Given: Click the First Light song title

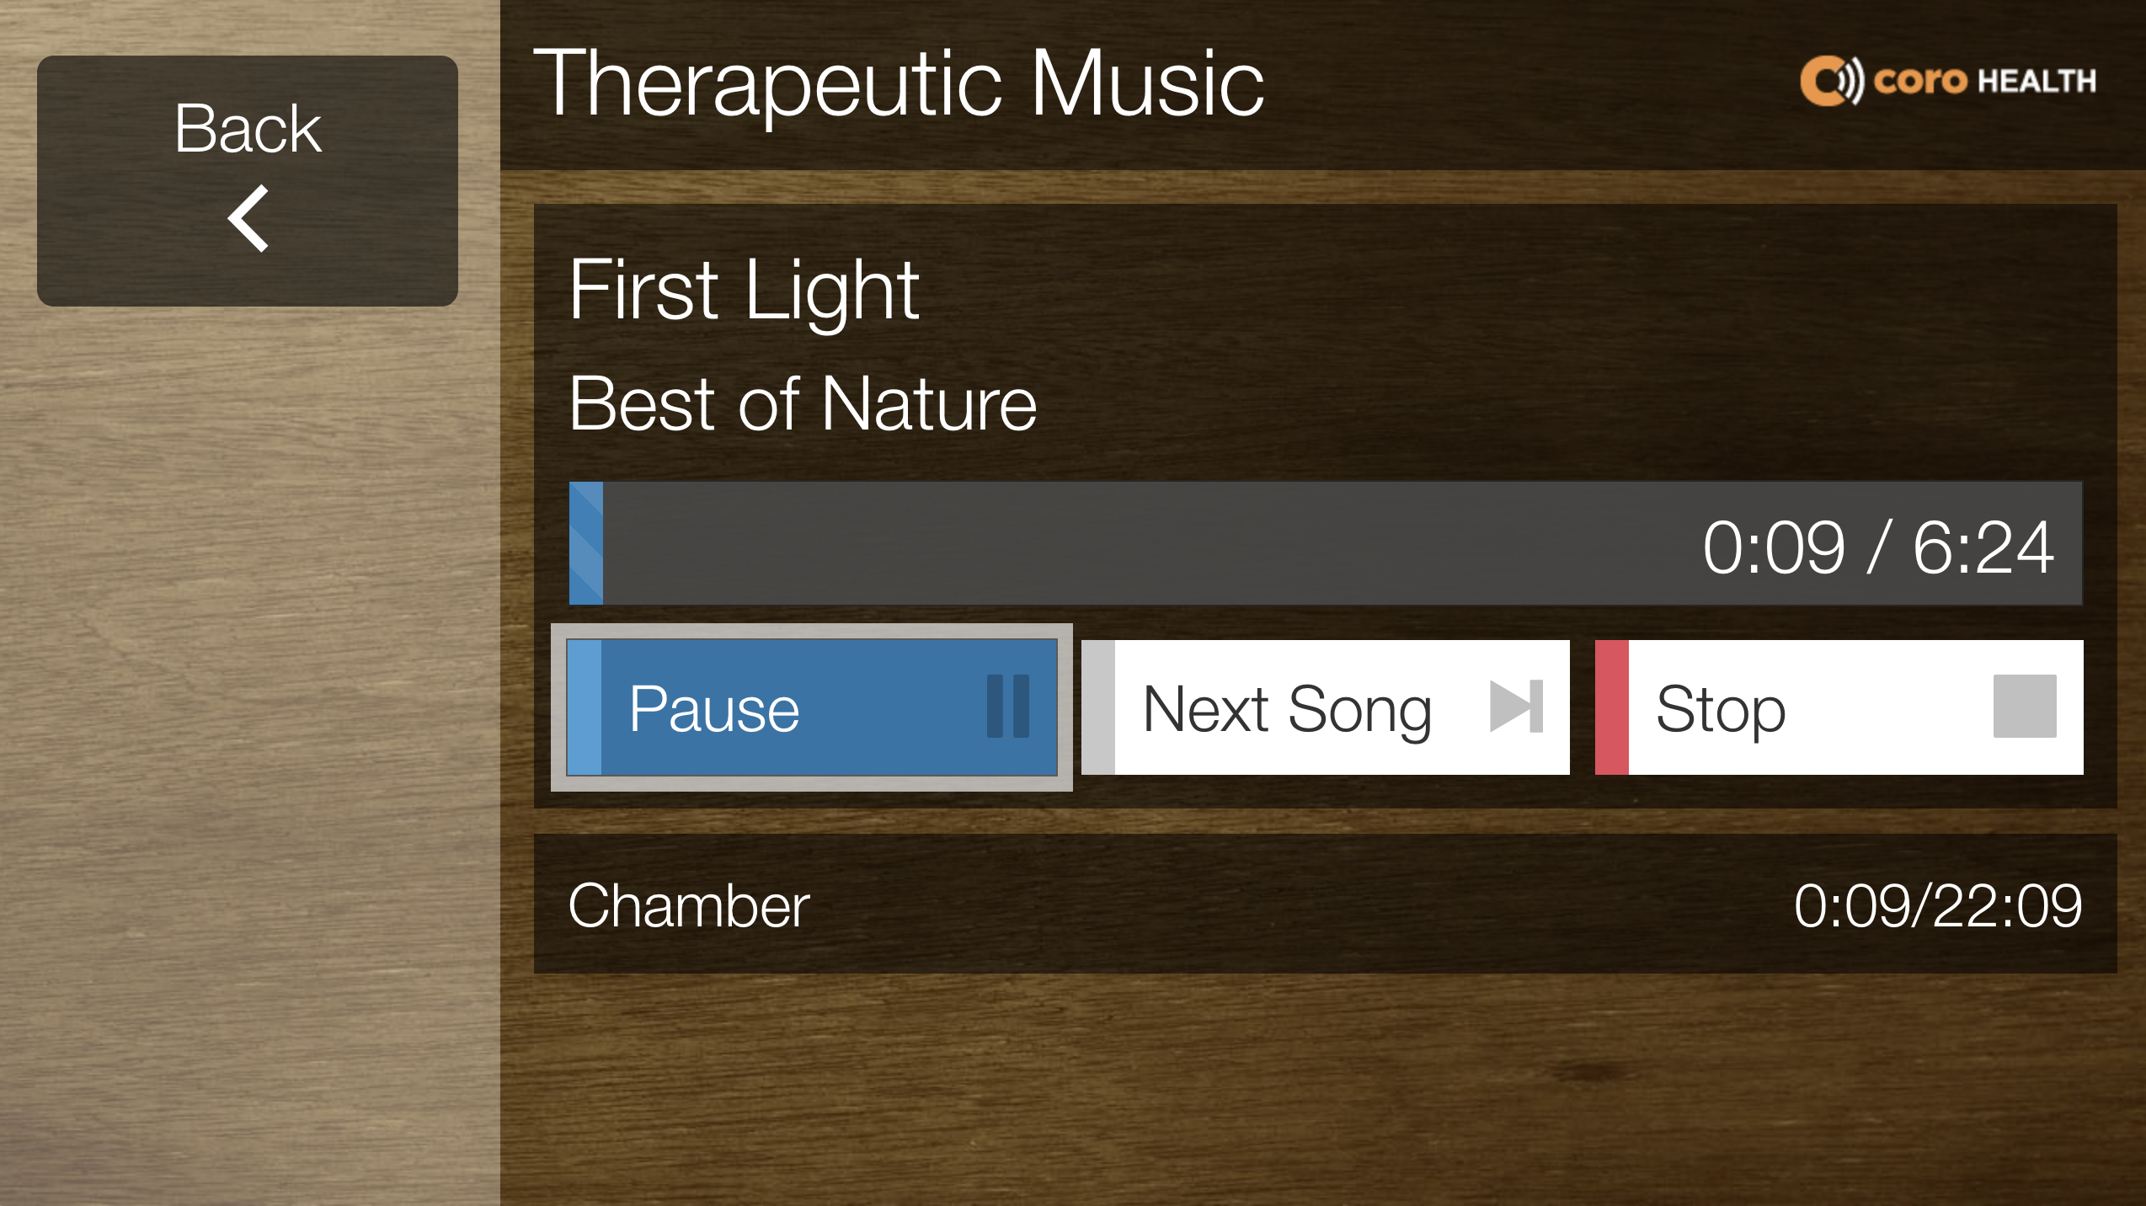Looking at the screenshot, I should 745,291.
